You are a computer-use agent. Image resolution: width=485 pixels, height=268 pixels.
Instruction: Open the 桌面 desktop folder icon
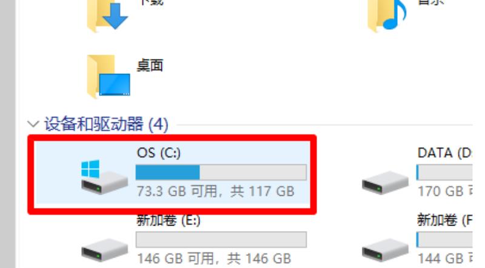point(109,76)
